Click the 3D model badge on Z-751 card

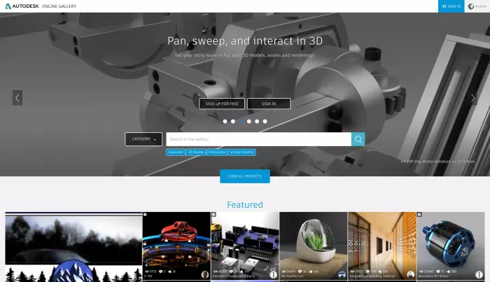(x=145, y=215)
